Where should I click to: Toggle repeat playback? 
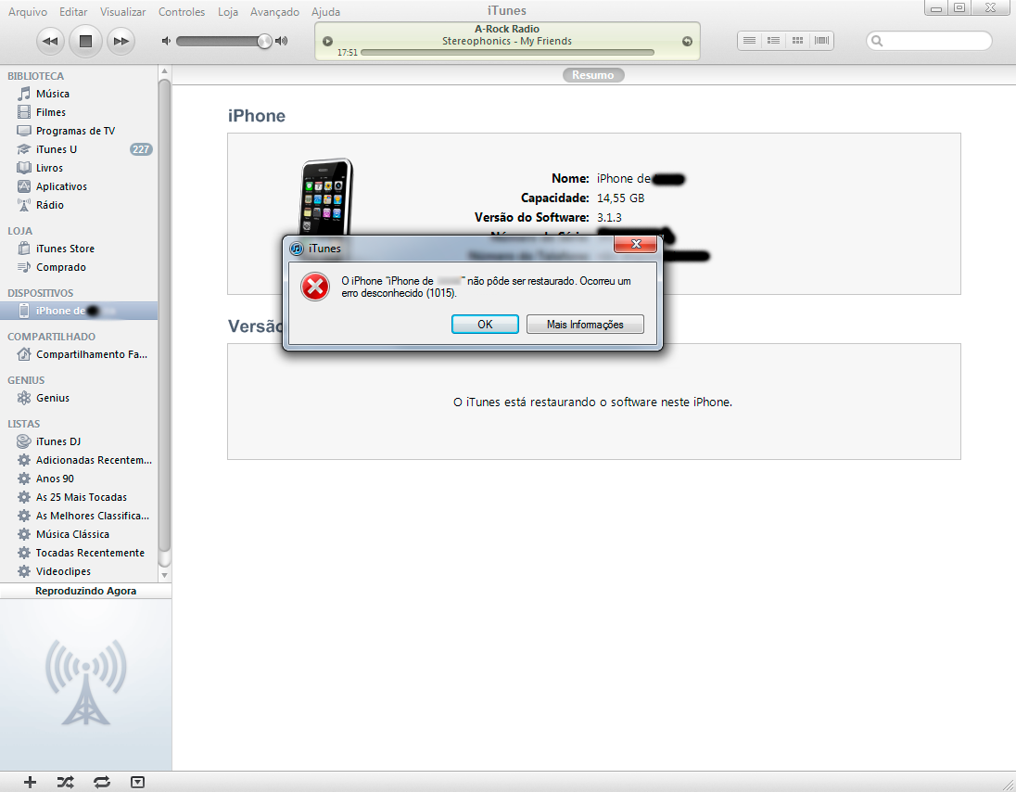point(102,783)
